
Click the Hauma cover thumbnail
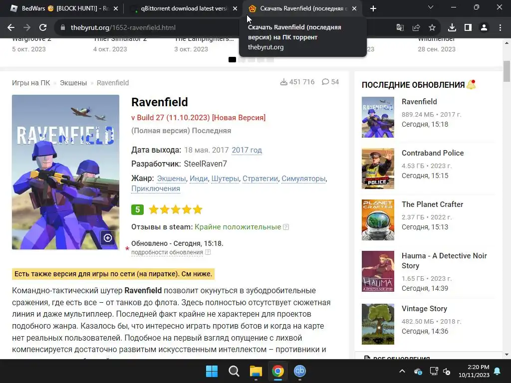click(x=378, y=271)
